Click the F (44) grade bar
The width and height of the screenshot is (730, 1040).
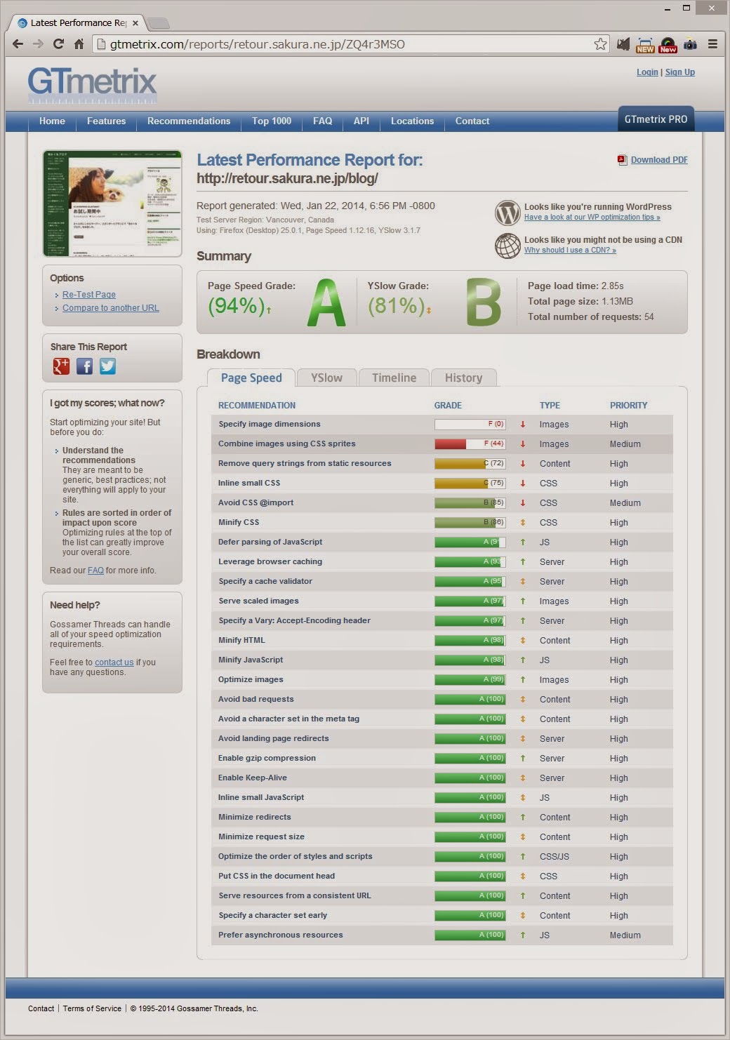click(x=470, y=444)
